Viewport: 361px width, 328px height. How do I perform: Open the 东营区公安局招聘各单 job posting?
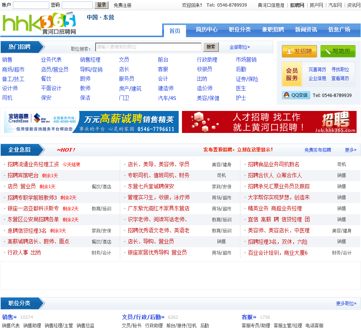tap(33, 219)
